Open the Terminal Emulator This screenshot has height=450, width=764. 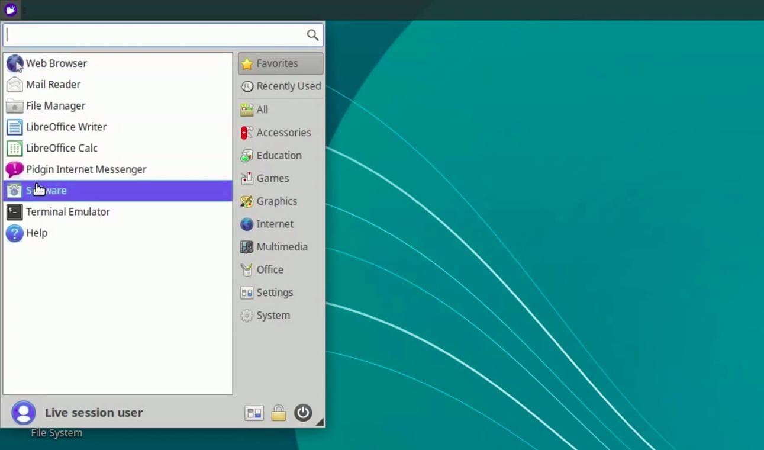click(67, 211)
